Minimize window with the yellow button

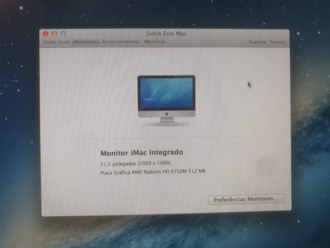[x=54, y=34]
